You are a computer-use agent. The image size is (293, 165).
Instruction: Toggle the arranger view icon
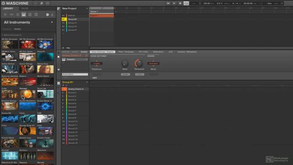coord(59,9)
